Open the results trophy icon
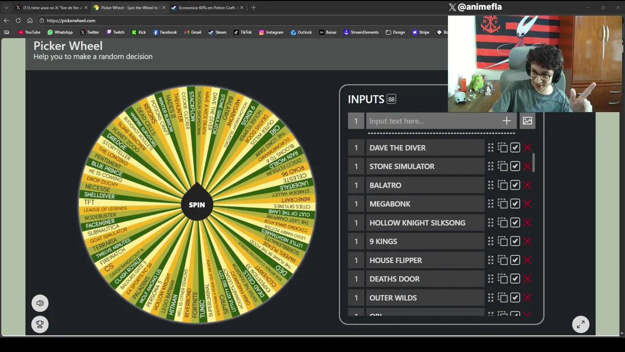The image size is (625, 352). [40, 324]
